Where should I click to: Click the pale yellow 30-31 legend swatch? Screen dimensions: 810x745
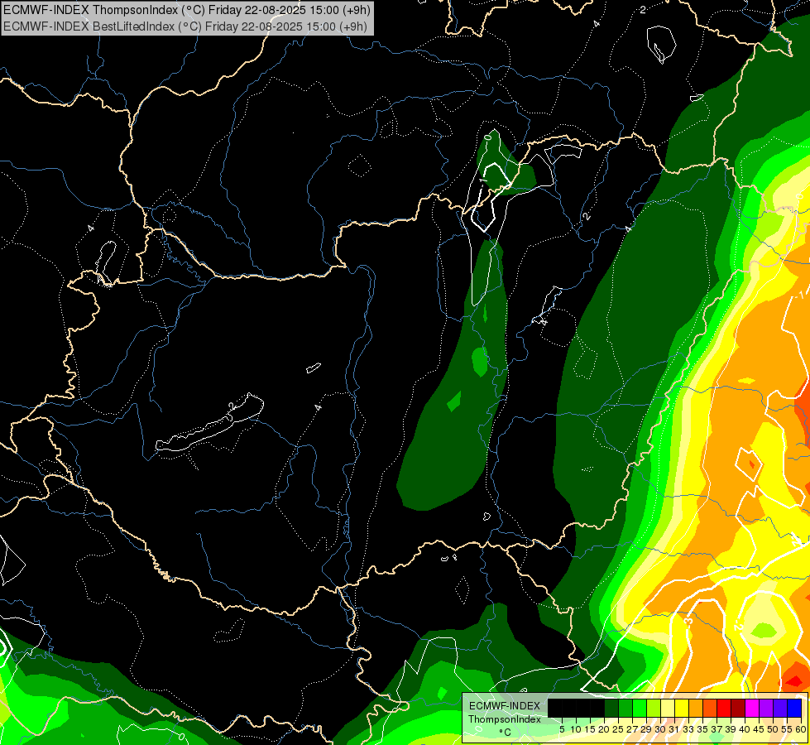pyautogui.click(x=668, y=708)
